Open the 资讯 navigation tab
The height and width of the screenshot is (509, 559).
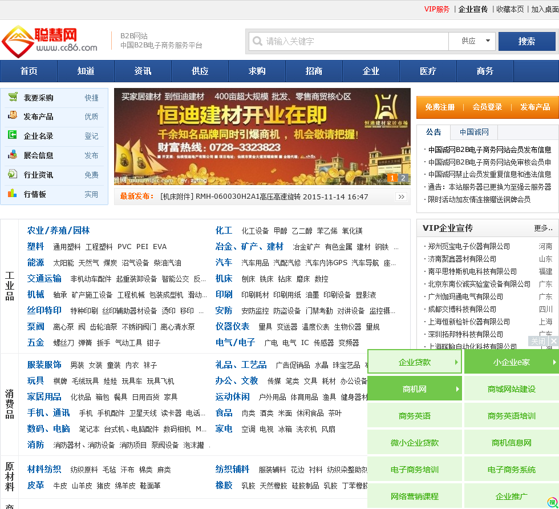pos(143,71)
